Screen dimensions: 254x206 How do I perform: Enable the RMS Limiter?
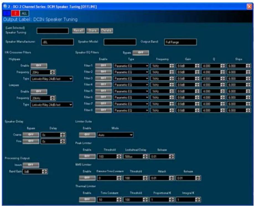pyautogui.click(x=87, y=178)
